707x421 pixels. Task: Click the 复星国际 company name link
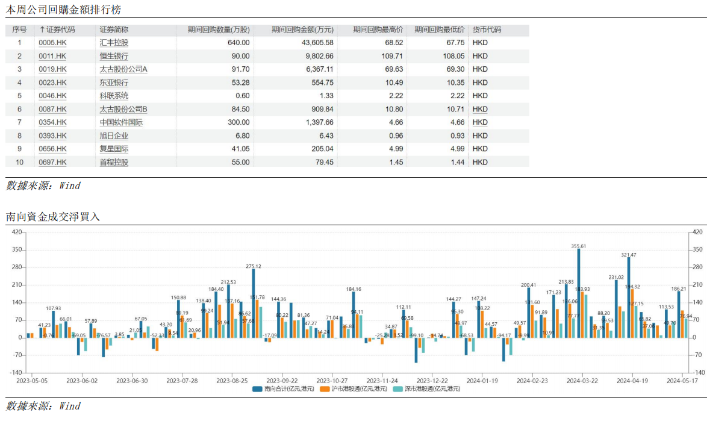point(114,149)
